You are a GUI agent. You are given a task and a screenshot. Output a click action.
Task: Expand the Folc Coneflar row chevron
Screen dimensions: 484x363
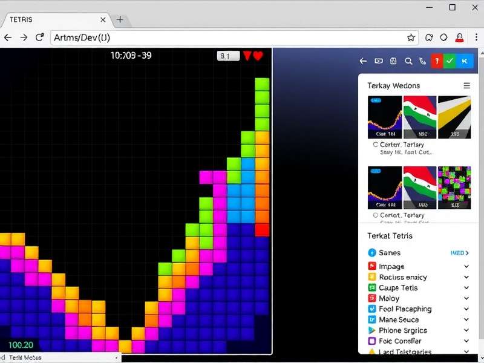pyautogui.click(x=466, y=341)
